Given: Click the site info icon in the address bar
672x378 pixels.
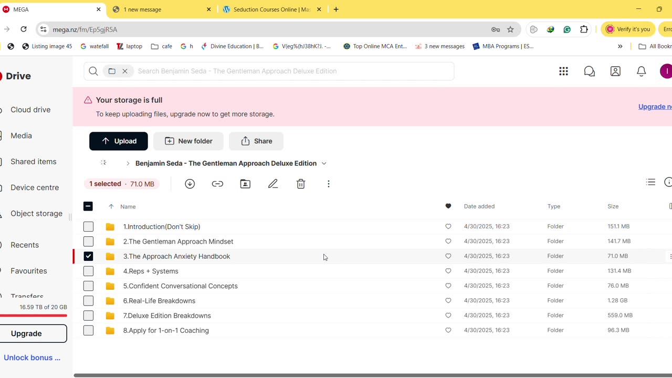Looking at the screenshot, I should (x=44, y=29).
